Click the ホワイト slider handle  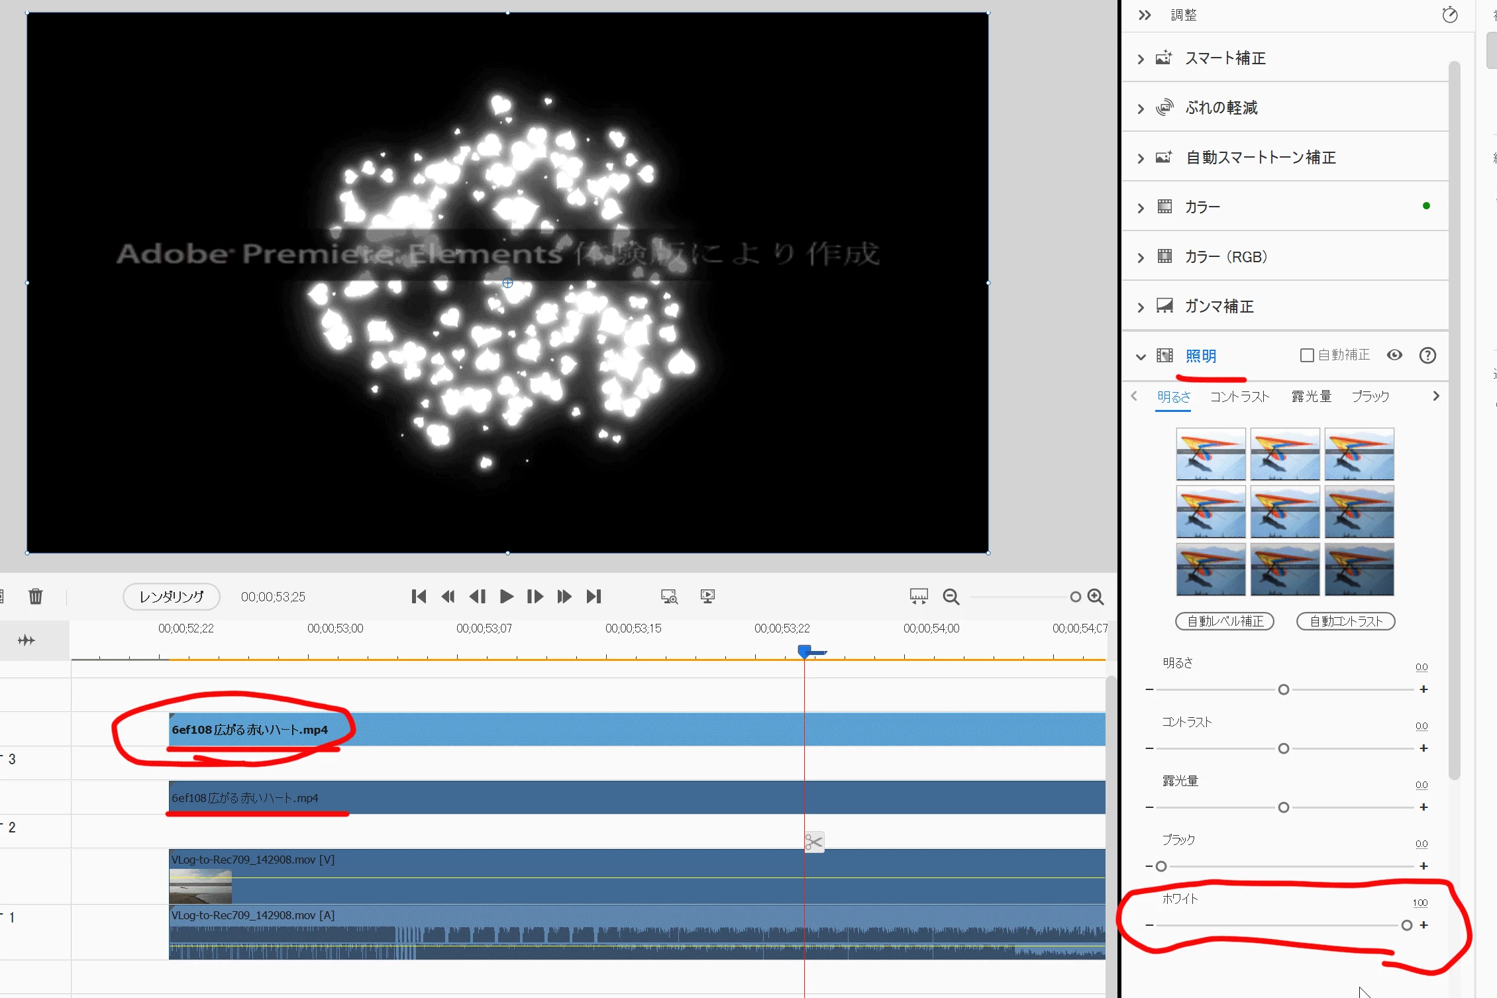coord(1407,925)
